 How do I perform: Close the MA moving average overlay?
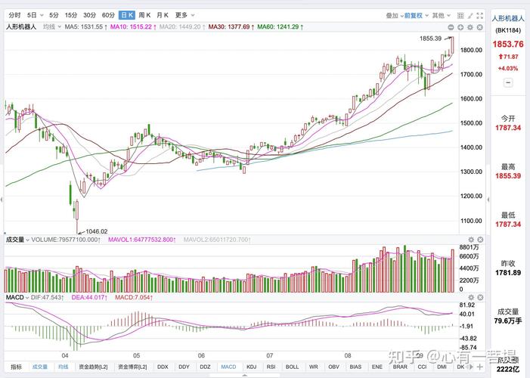[x=479, y=26]
